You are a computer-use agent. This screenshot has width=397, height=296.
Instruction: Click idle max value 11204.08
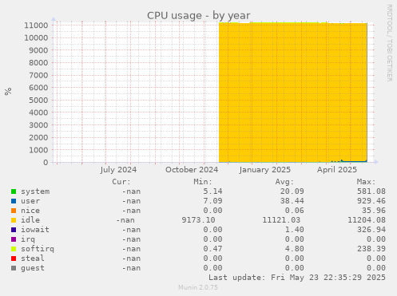[367, 220]
